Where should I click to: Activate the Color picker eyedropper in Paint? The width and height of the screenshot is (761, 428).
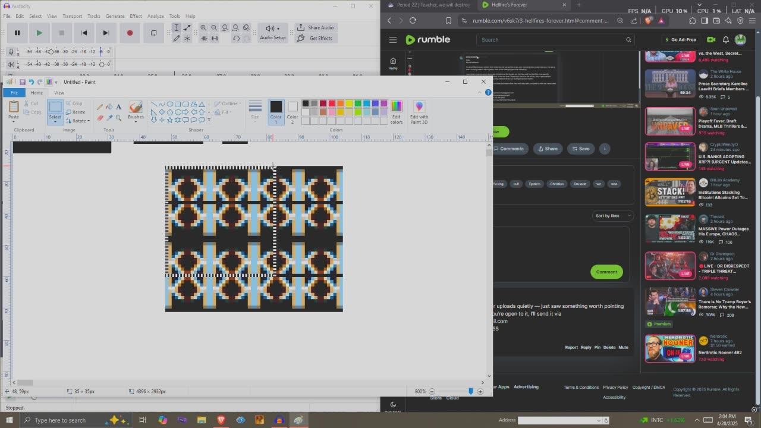click(109, 118)
